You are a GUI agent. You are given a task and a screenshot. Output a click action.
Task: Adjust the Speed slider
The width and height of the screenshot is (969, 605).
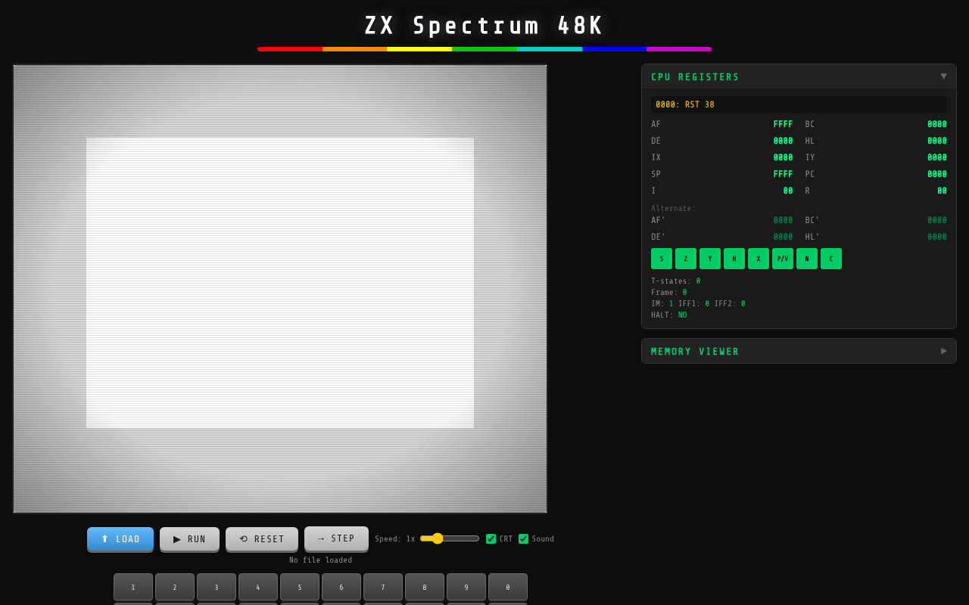(450, 538)
